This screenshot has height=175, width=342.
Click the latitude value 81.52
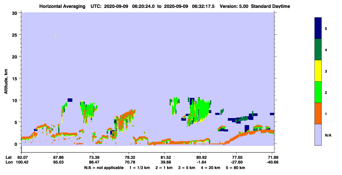coord(164,157)
